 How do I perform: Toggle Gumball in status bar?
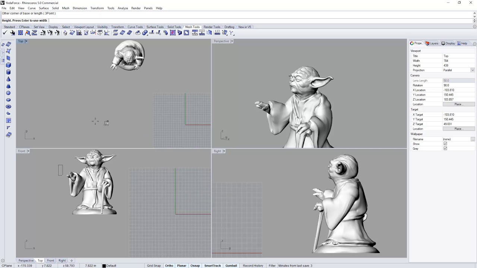coord(231,266)
